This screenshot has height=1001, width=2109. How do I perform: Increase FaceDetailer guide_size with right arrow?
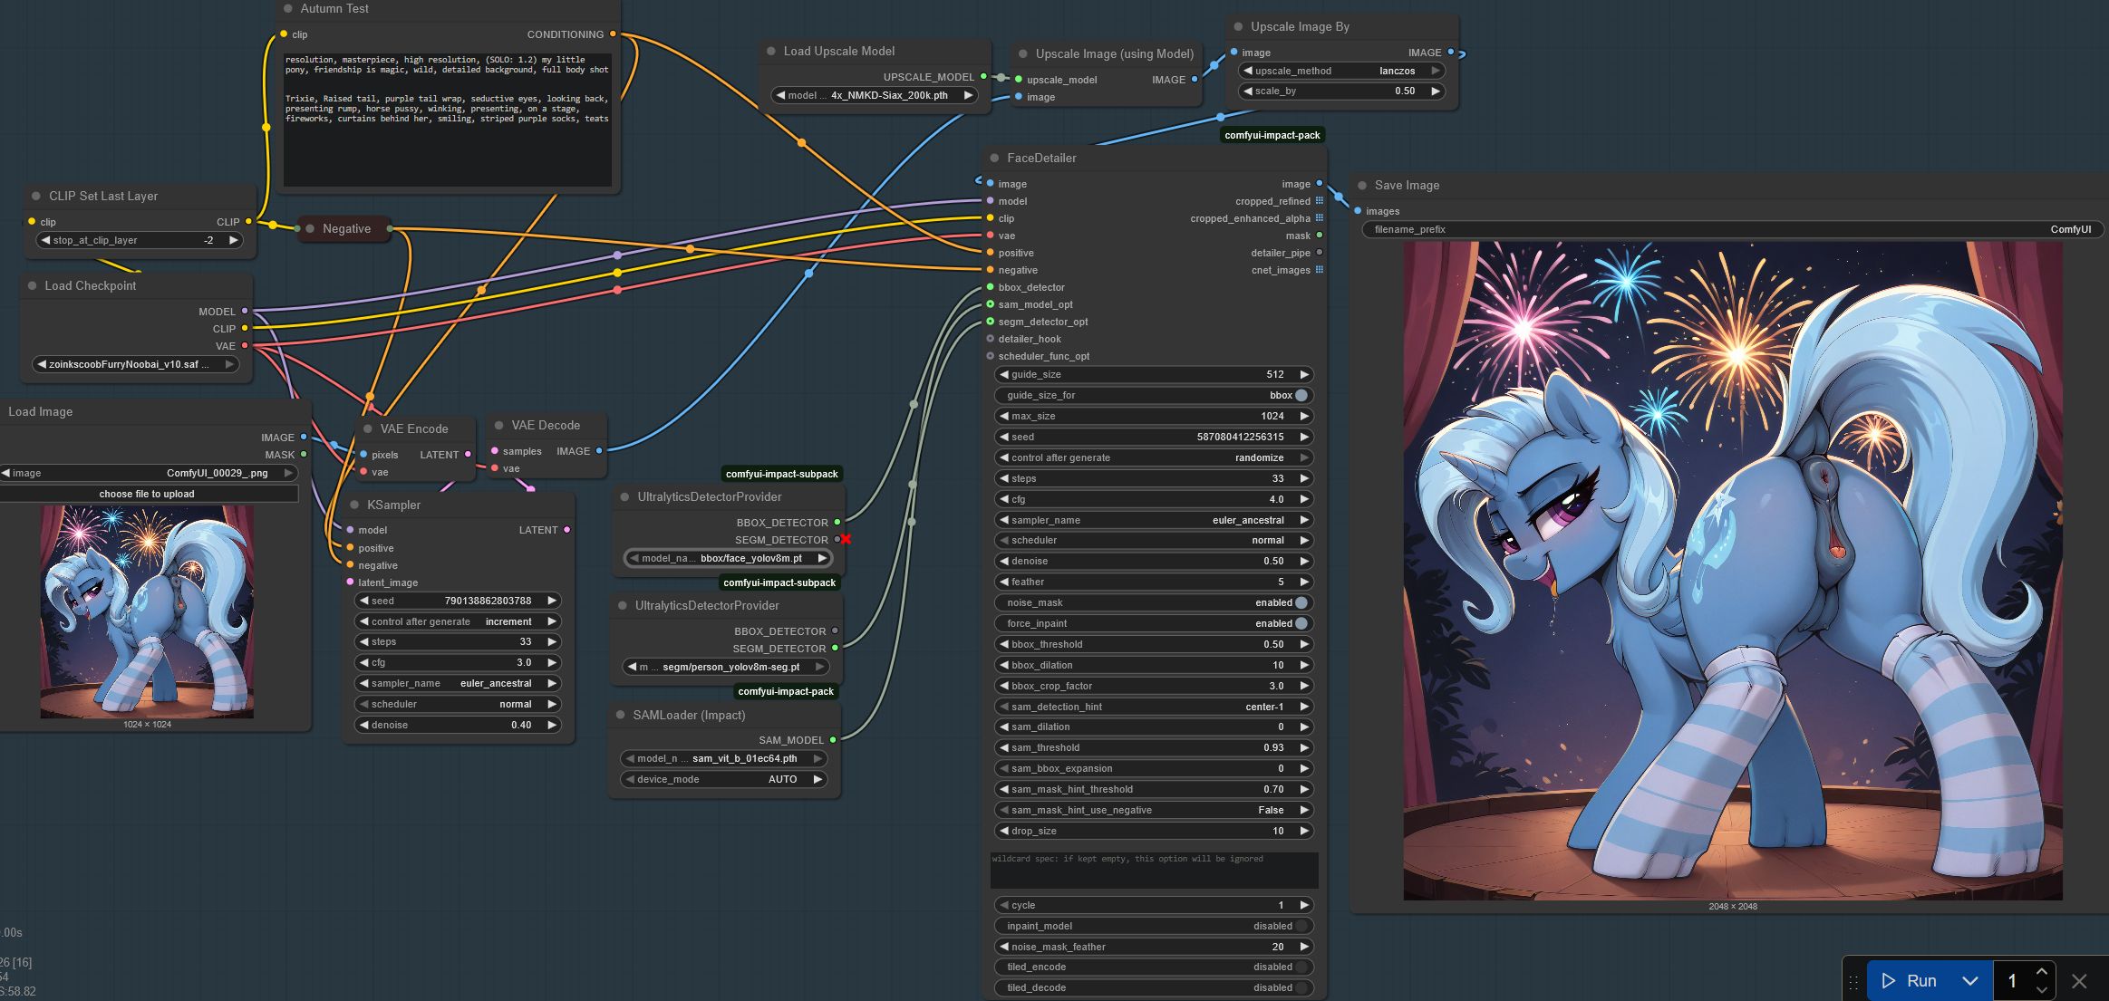click(x=1304, y=375)
